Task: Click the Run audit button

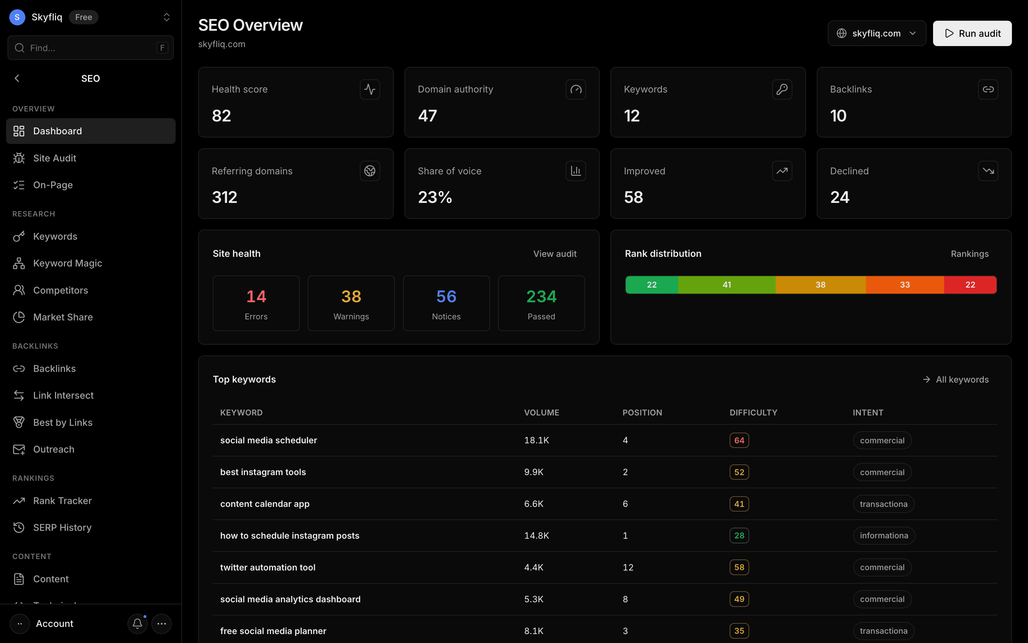Action: pyautogui.click(x=972, y=33)
